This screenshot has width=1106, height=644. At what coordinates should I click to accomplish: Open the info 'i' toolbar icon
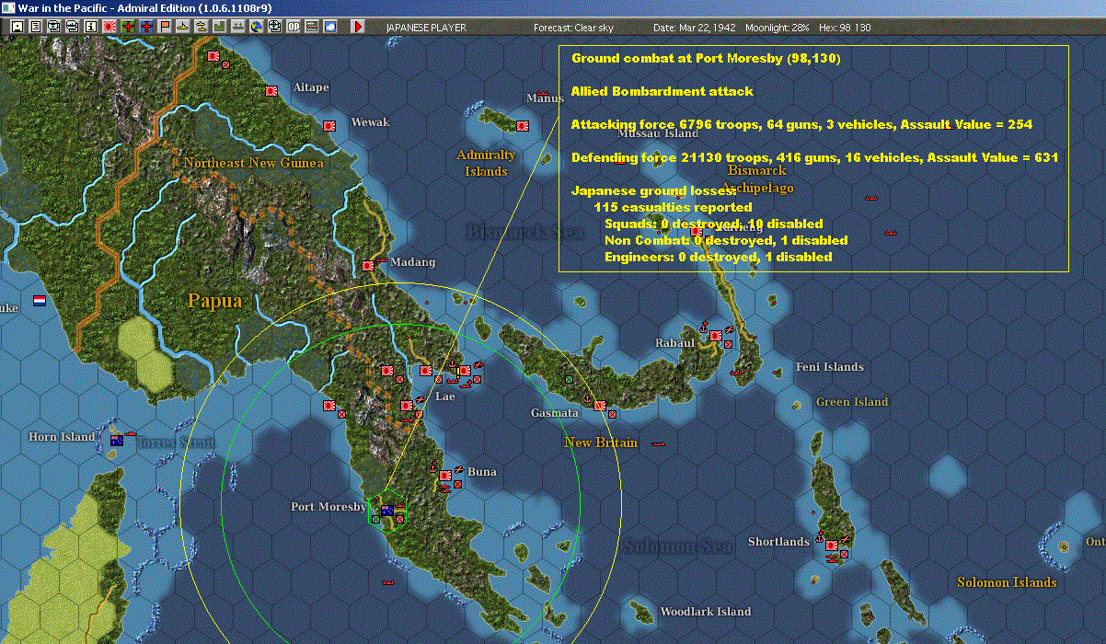pos(90,27)
